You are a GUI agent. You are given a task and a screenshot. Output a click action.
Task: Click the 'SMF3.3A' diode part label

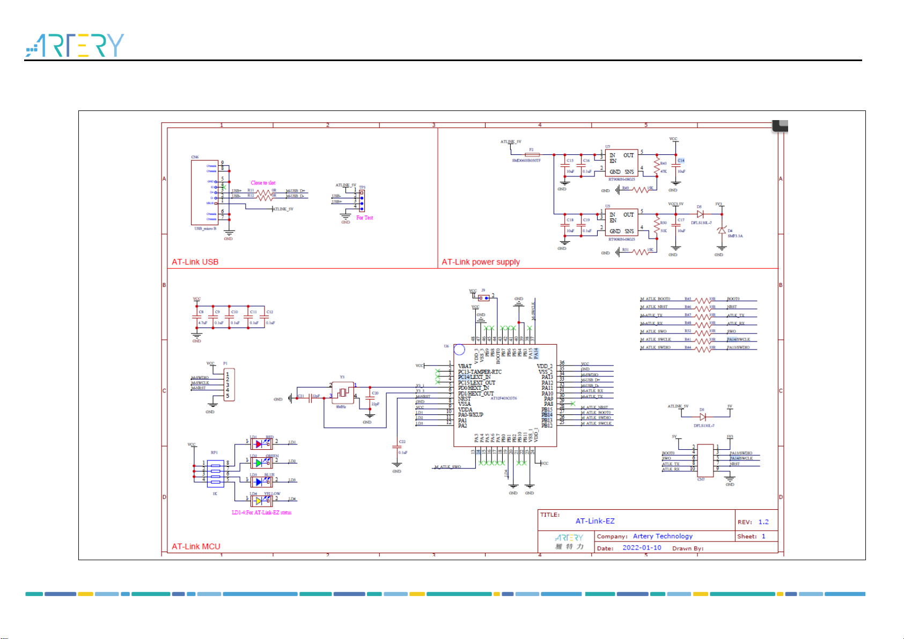(x=735, y=236)
